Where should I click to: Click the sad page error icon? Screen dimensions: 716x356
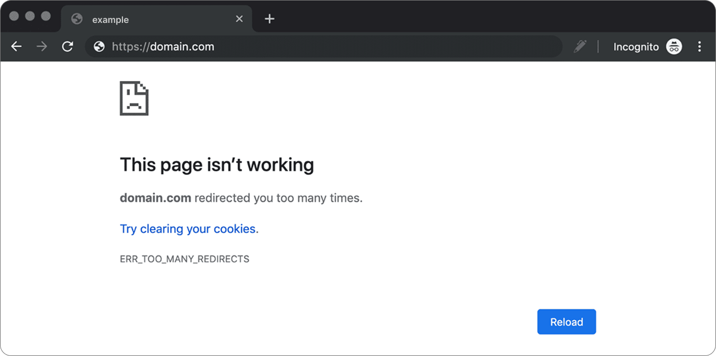134,98
